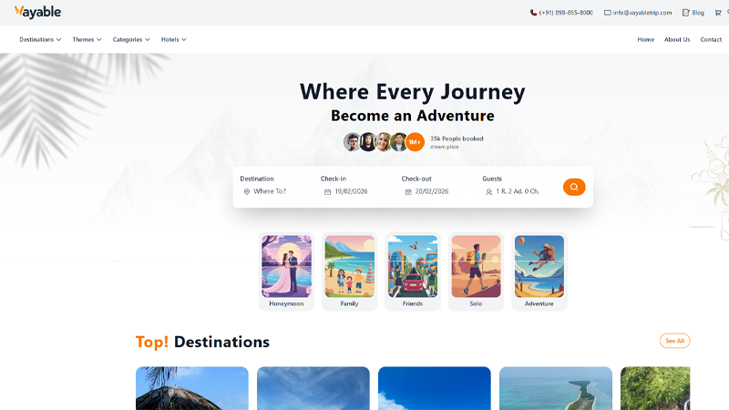729x410 pixels.
Task: Click the See All button
Action: pyautogui.click(x=674, y=341)
